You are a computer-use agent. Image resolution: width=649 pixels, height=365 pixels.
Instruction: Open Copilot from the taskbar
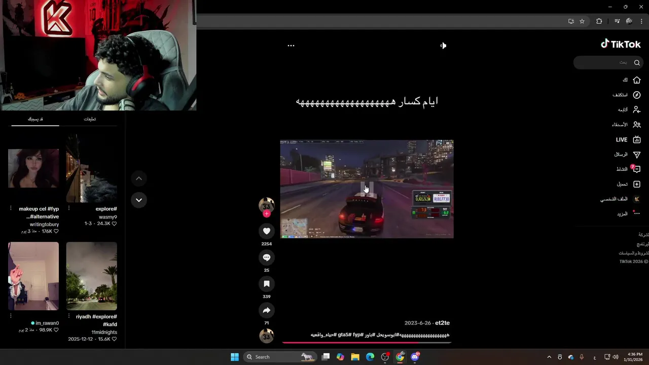(340, 357)
